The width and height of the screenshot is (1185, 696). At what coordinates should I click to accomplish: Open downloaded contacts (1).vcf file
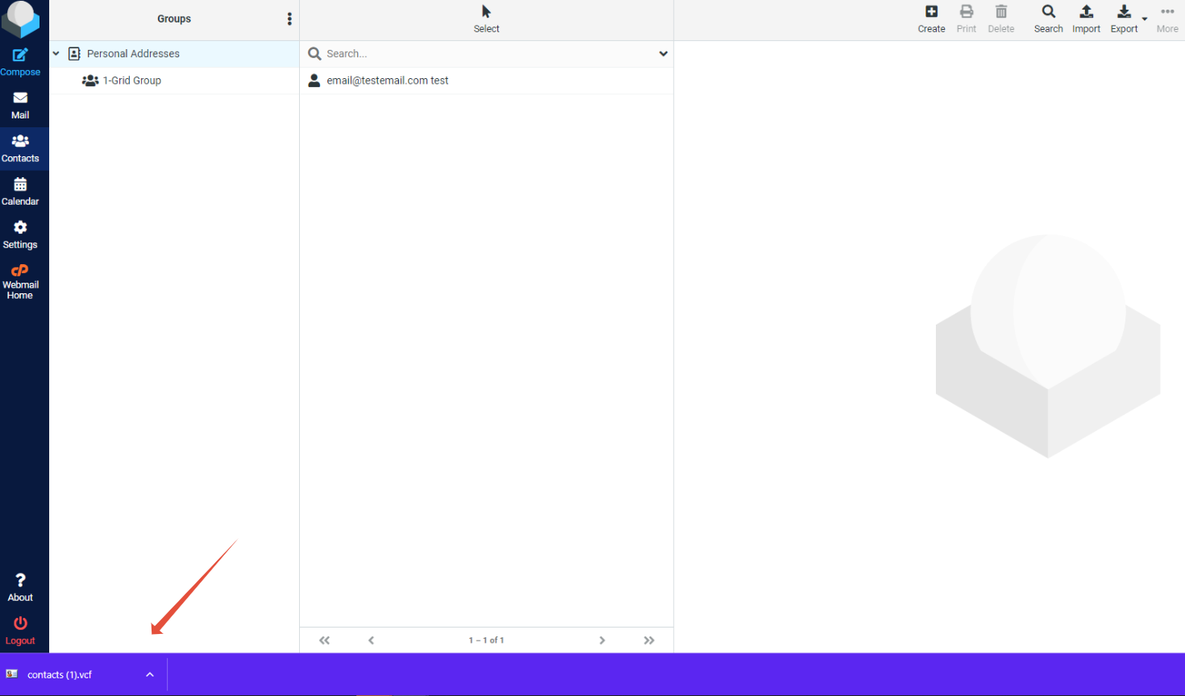pos(60,675)
